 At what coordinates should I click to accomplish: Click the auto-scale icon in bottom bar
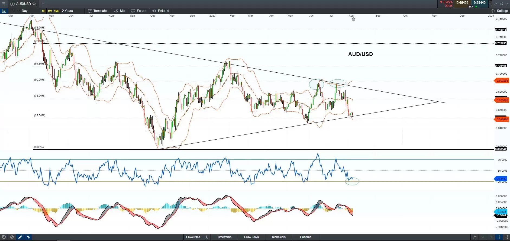475,237
